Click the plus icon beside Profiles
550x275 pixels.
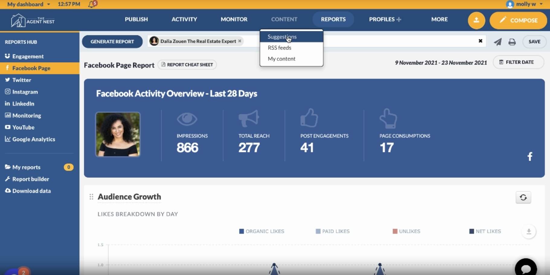pyautogui.click(x=399, y=19)
